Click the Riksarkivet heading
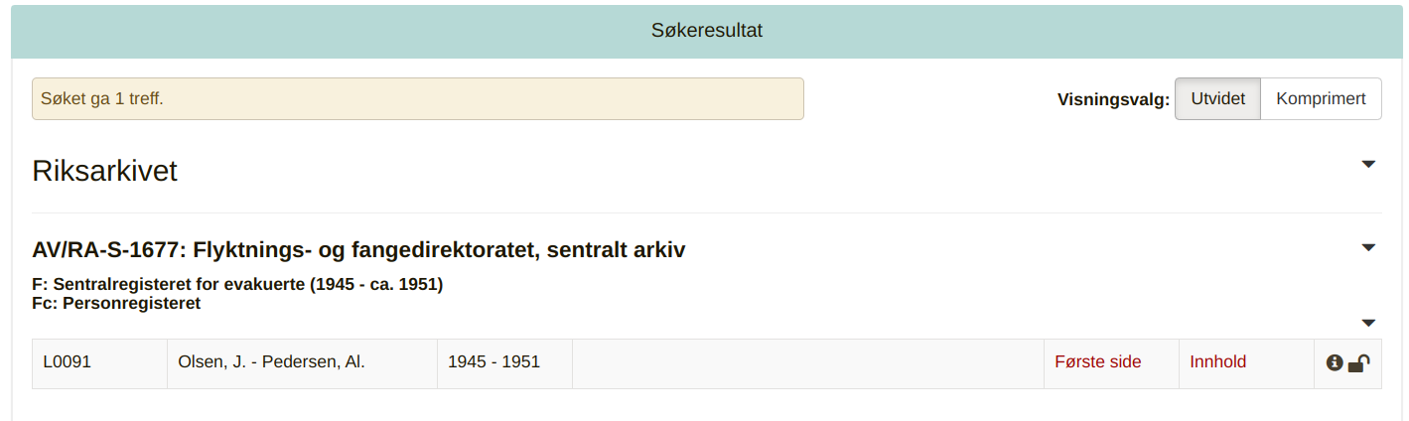Viewport: 1409px width, 421px height. [104, 171]
